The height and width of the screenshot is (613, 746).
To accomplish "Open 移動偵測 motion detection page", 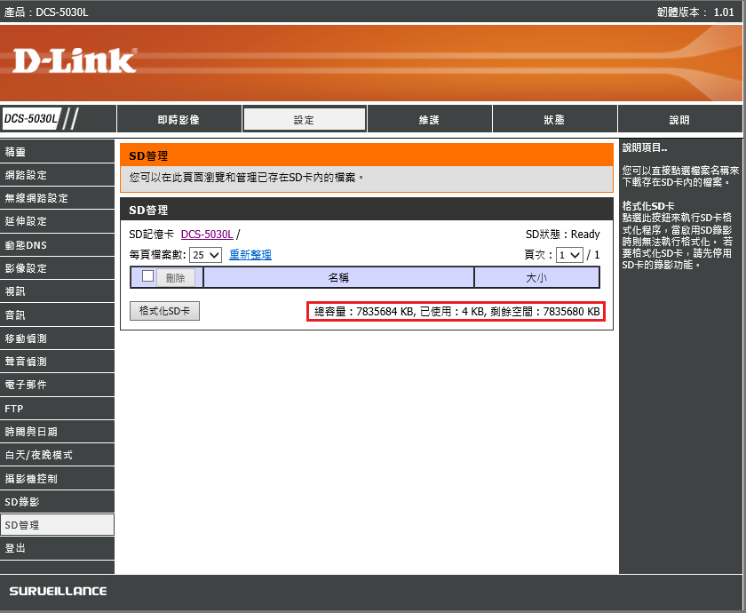I will (x=57, y=338).
